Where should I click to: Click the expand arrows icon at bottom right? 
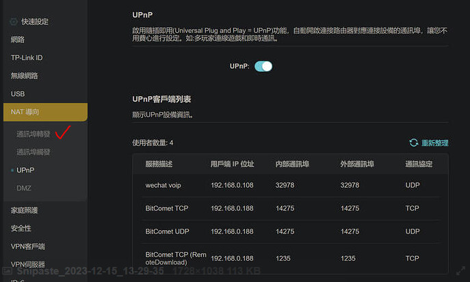(460, 271)
